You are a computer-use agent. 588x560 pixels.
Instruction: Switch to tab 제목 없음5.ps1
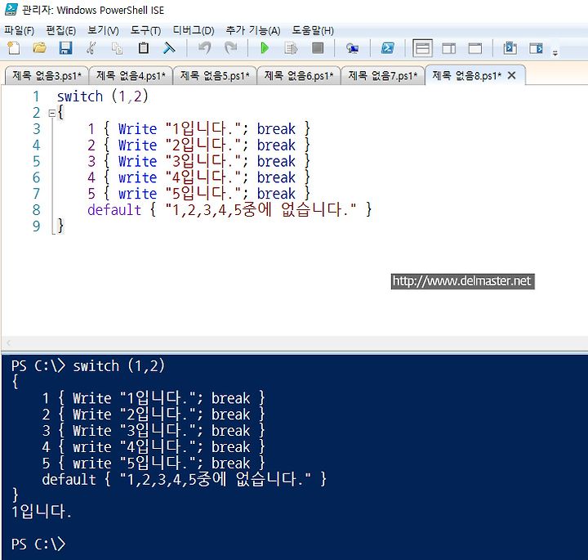pyautogui.click(x=215, y=75)
